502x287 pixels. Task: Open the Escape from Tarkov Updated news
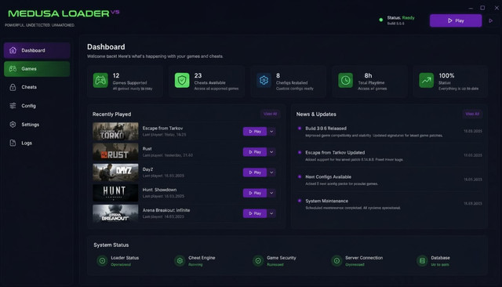pos(390,156)
